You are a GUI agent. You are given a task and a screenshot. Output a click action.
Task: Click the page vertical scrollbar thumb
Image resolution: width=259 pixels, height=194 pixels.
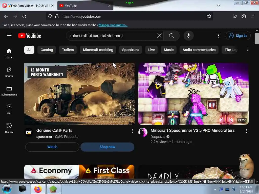tap(257, 38)
